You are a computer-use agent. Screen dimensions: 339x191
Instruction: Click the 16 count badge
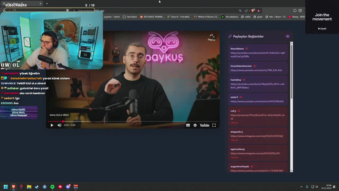288,36
